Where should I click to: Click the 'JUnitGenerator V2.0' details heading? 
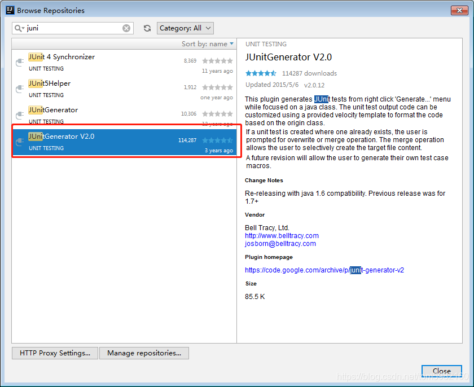point(288,57)
